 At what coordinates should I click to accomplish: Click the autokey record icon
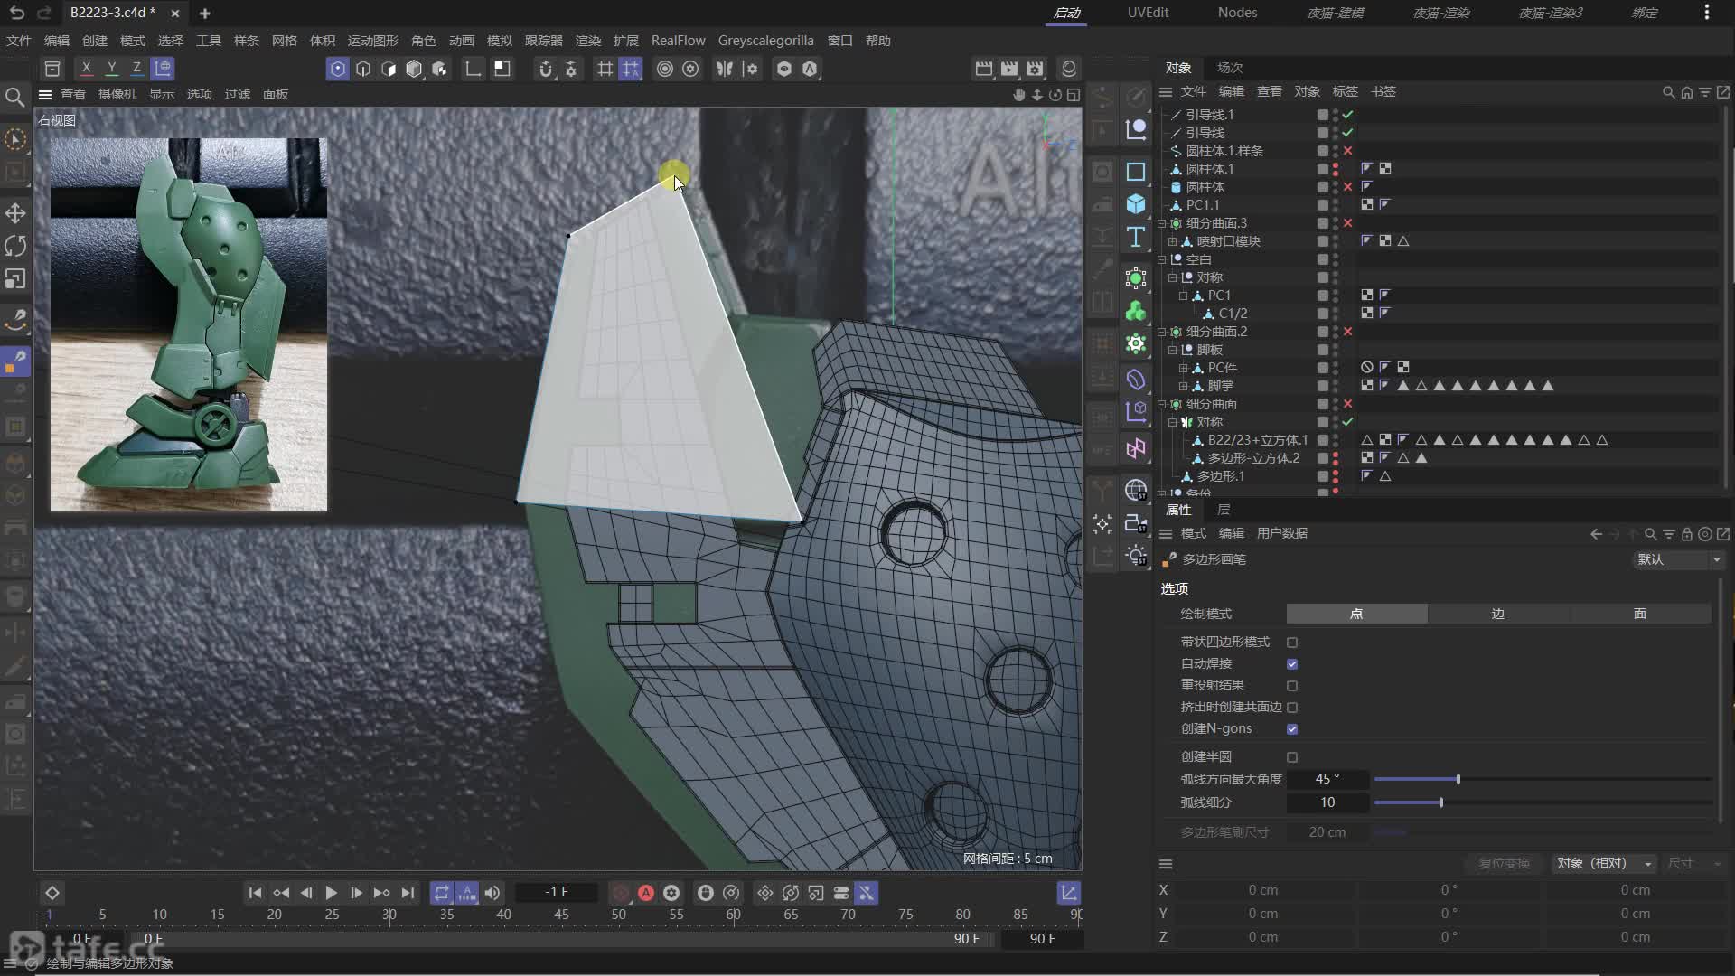[x=646, y=893]
